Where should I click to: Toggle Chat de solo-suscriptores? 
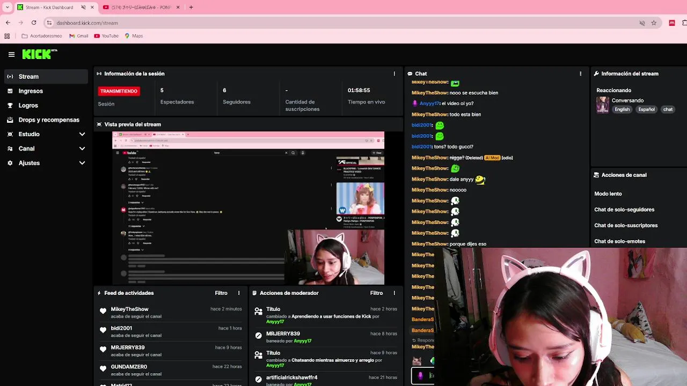click(x=626, y=226)
